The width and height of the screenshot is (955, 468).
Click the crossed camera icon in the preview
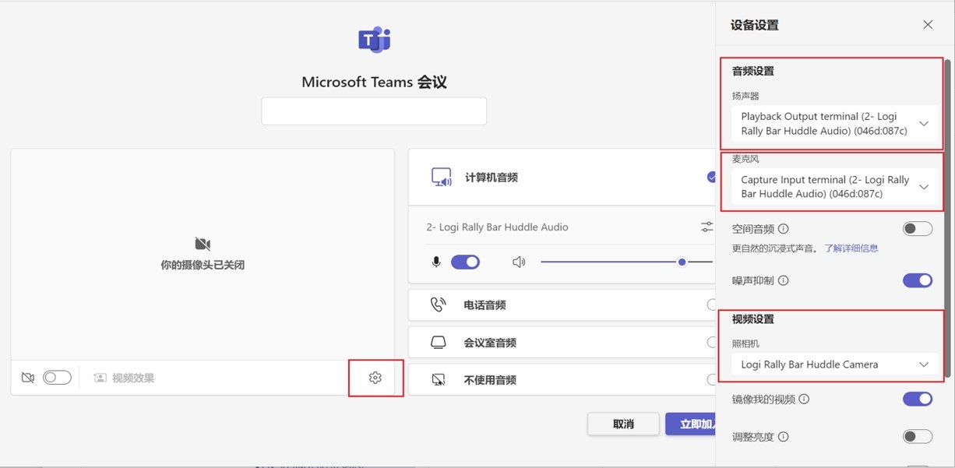click(x=203, y=244)
